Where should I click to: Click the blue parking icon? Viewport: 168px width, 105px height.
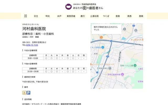tap(28, 93)
